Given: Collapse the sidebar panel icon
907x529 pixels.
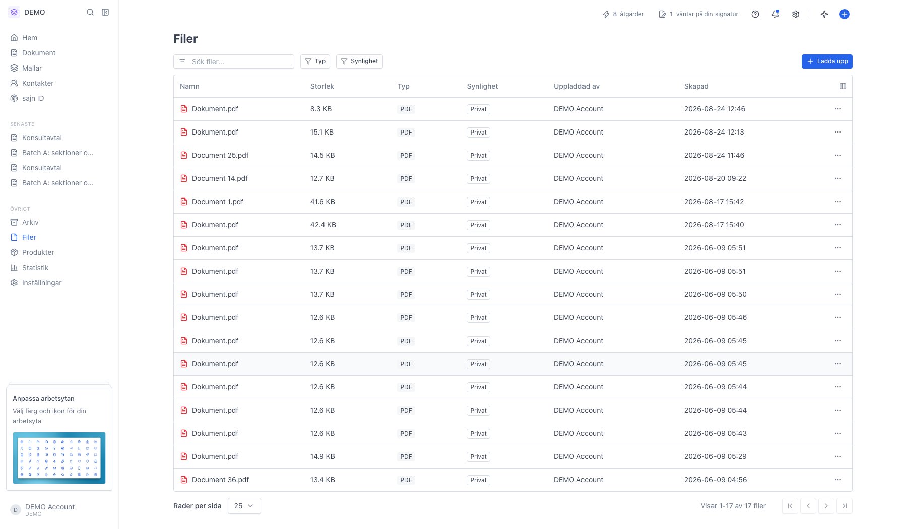Looking at the screenshot, I should (x=105, y=12).
